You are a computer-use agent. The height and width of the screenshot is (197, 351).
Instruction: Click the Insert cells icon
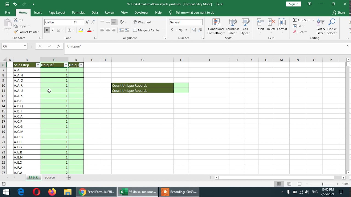[260, 22]
